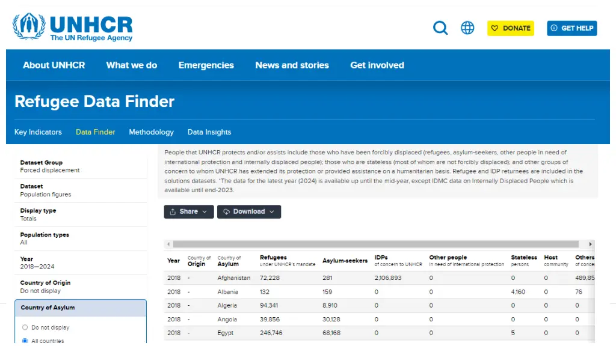This screenshot has width=616, height=346.
Task: Click the Get Help button
Action: pos(572,28)
